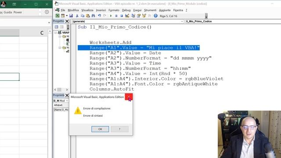Open the Guida tab in Excel ribbon

(8, 12)
